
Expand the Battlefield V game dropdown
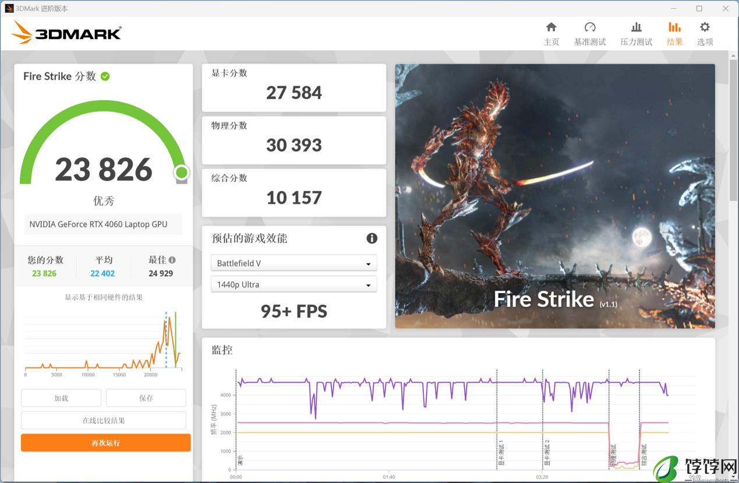(x=294, y=263)
